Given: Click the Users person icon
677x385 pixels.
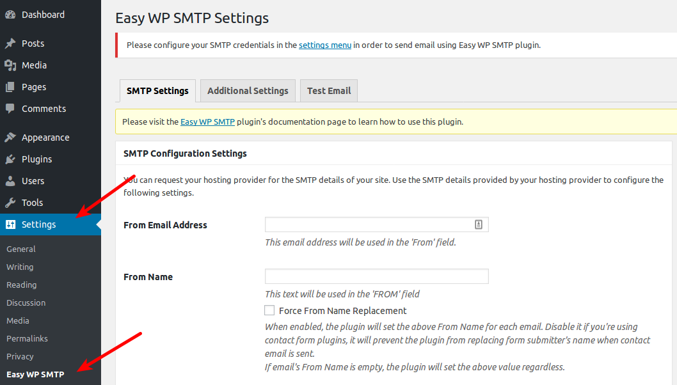Looking at the screenshot, I should [x=10, y=181].
